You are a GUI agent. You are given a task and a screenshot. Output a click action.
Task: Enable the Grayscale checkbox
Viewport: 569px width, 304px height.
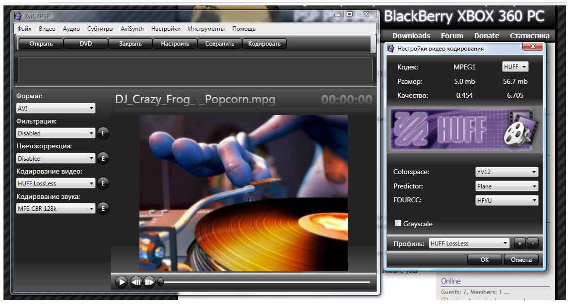coord(398,223)
